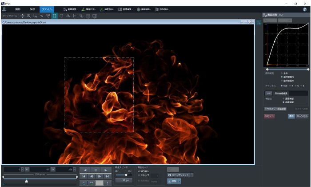311x187 pixels.
Task: Select the 全体 range radio button
Action: click(282, 73)
